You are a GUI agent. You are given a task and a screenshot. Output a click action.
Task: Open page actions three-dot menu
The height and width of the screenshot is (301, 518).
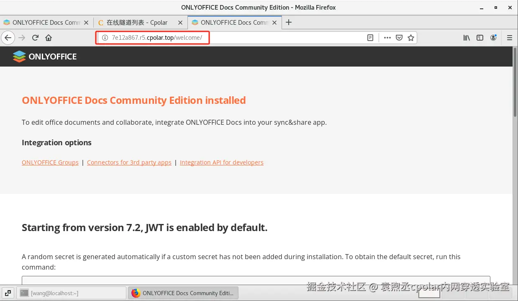387,38
